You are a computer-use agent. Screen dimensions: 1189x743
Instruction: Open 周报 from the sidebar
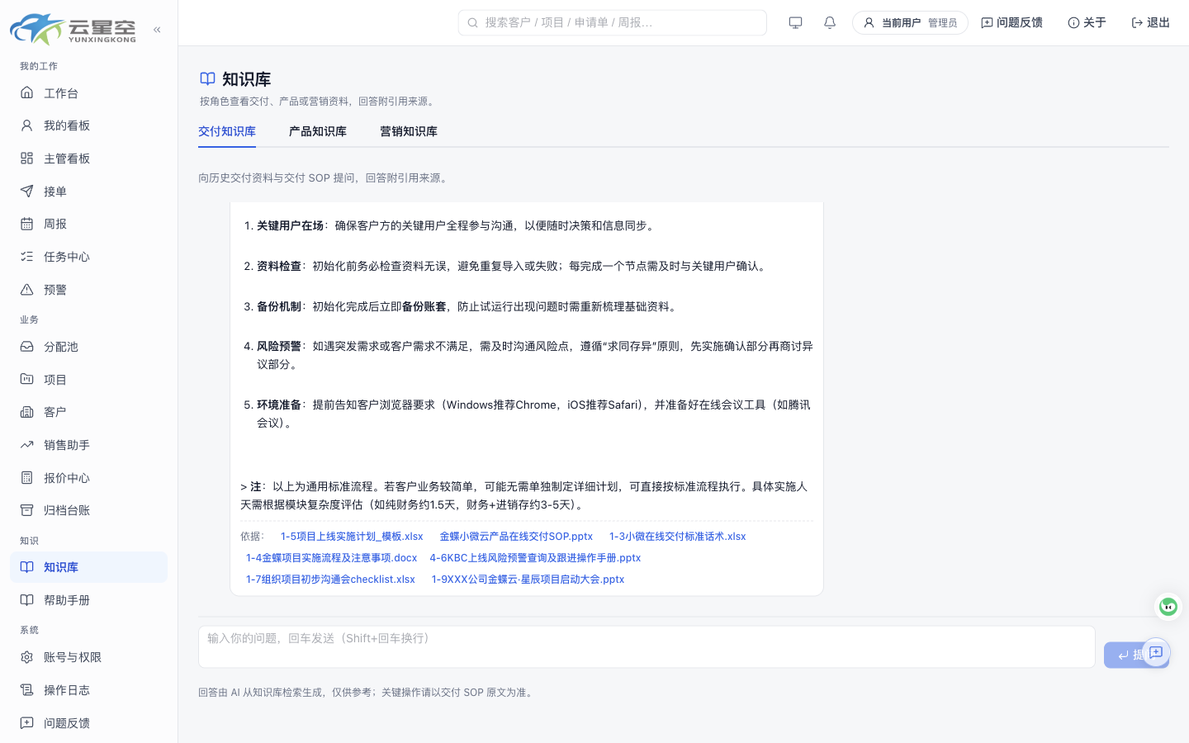click(x=88, y=224)
